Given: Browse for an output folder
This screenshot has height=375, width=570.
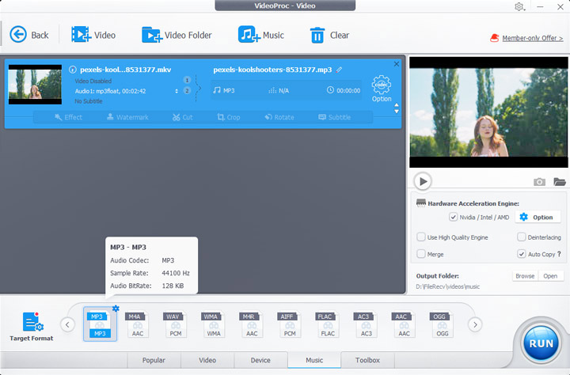Looking at the screenshot, I should coord(525,276).
